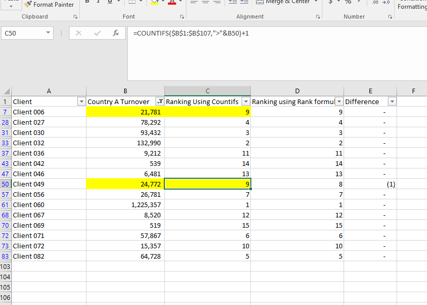Click turnover value 57,867

125,236
